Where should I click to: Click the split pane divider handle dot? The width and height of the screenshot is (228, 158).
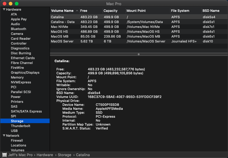click(x=139, y=54)
